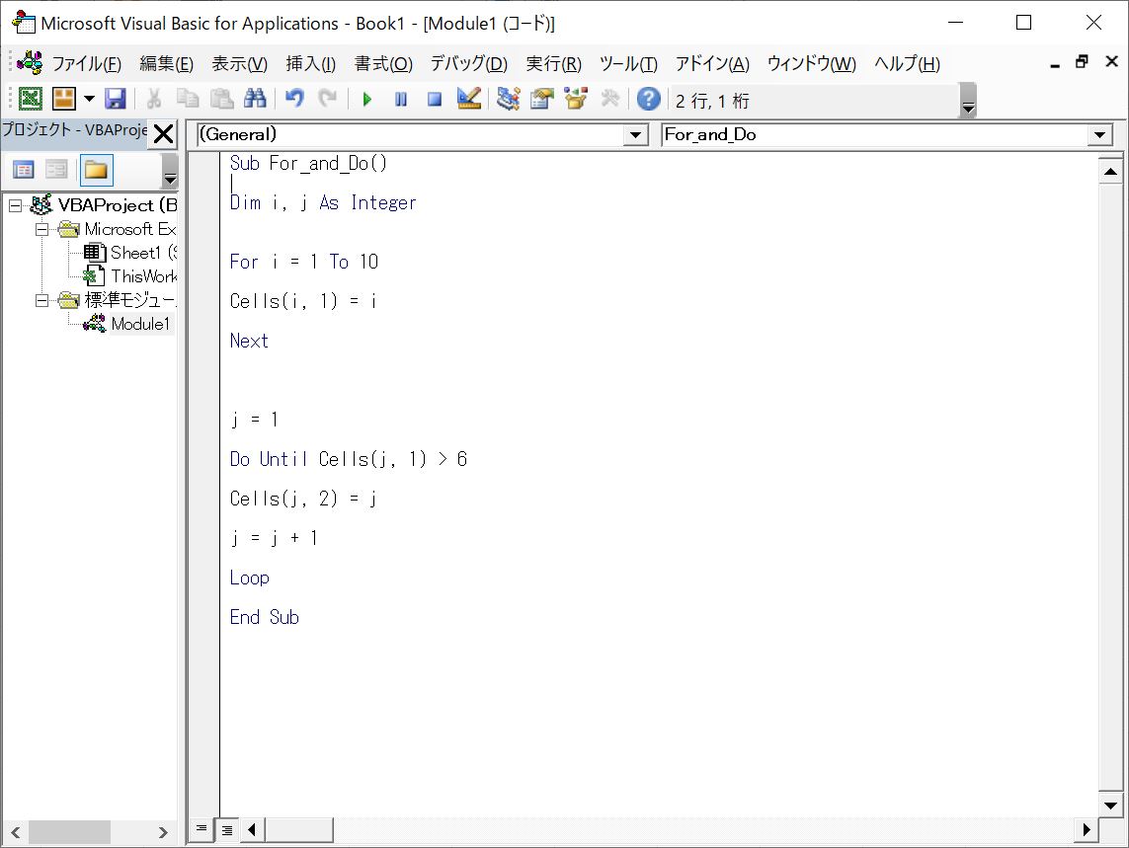The width and height of the screenshot is (1129, 848).
Task: Open the Toolbox icon
Action: (609, 99)
